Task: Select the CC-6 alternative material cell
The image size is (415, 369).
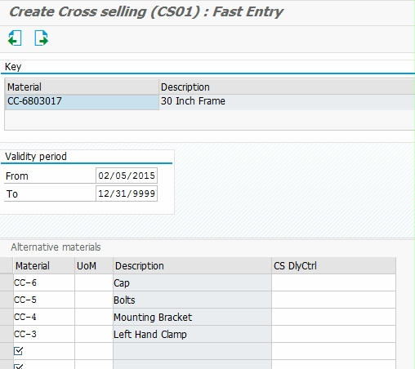Action: point(44,282)
